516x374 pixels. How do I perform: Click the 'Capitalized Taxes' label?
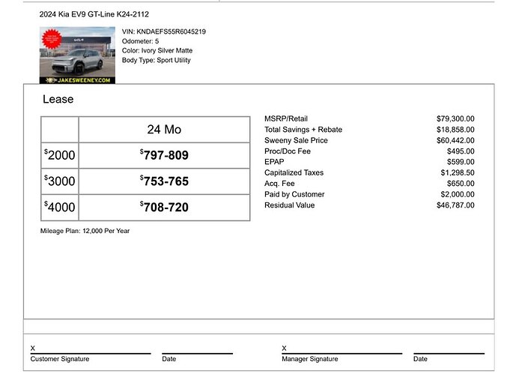click(294, 172)
